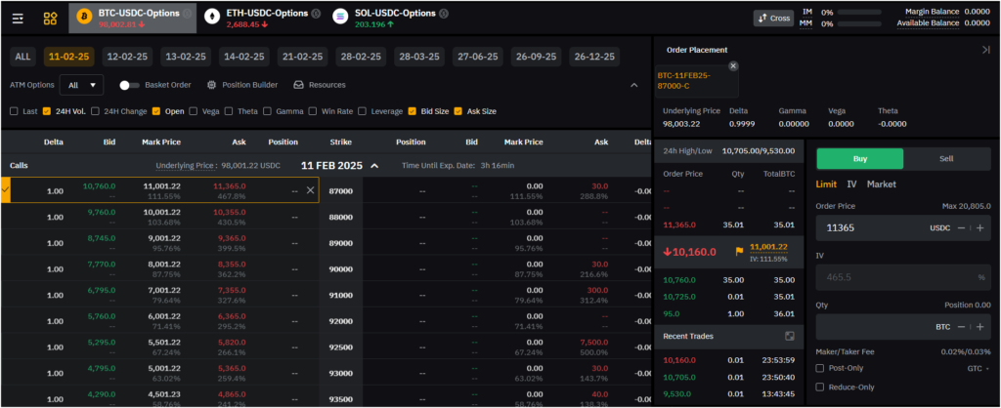Check the Gamma column checkbox

tap(267, 111)
